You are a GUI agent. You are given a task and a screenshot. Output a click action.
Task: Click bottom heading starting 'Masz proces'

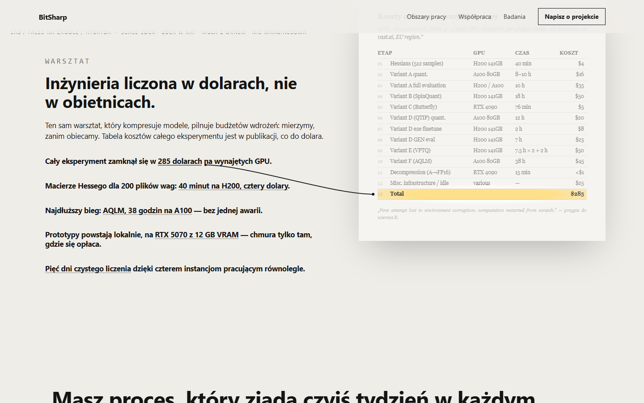pos(294,397)
